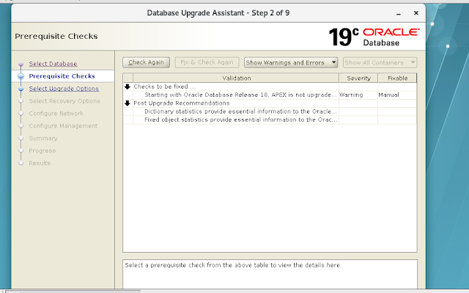
Task: Close the Database Upgrade Assistant window
Action: click(x=416, y=13)
